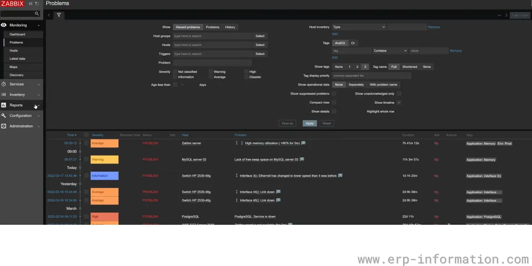Image resolution: width=532 pixels, height=266 pixels.
Task: Select all problems via header checkbox
Action: (x=86, y=135)
